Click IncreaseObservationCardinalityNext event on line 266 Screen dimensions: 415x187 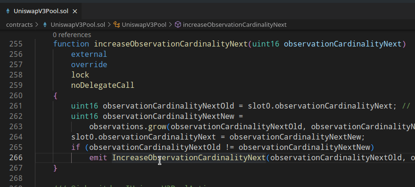point(189,157)
